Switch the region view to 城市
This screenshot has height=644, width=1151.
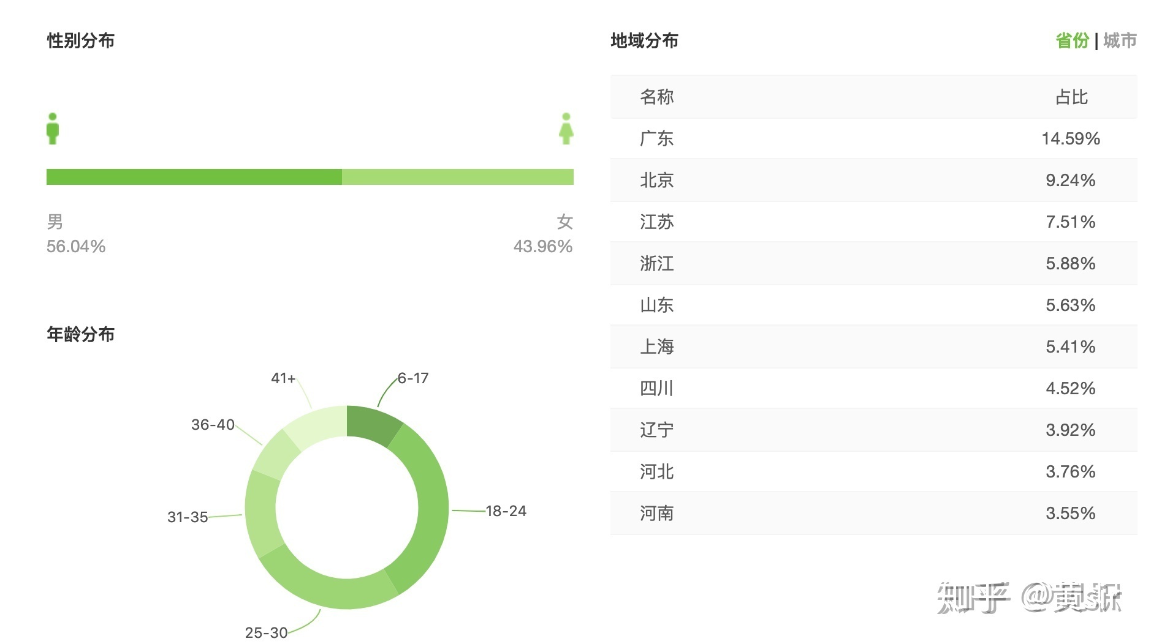point(1121,41)
